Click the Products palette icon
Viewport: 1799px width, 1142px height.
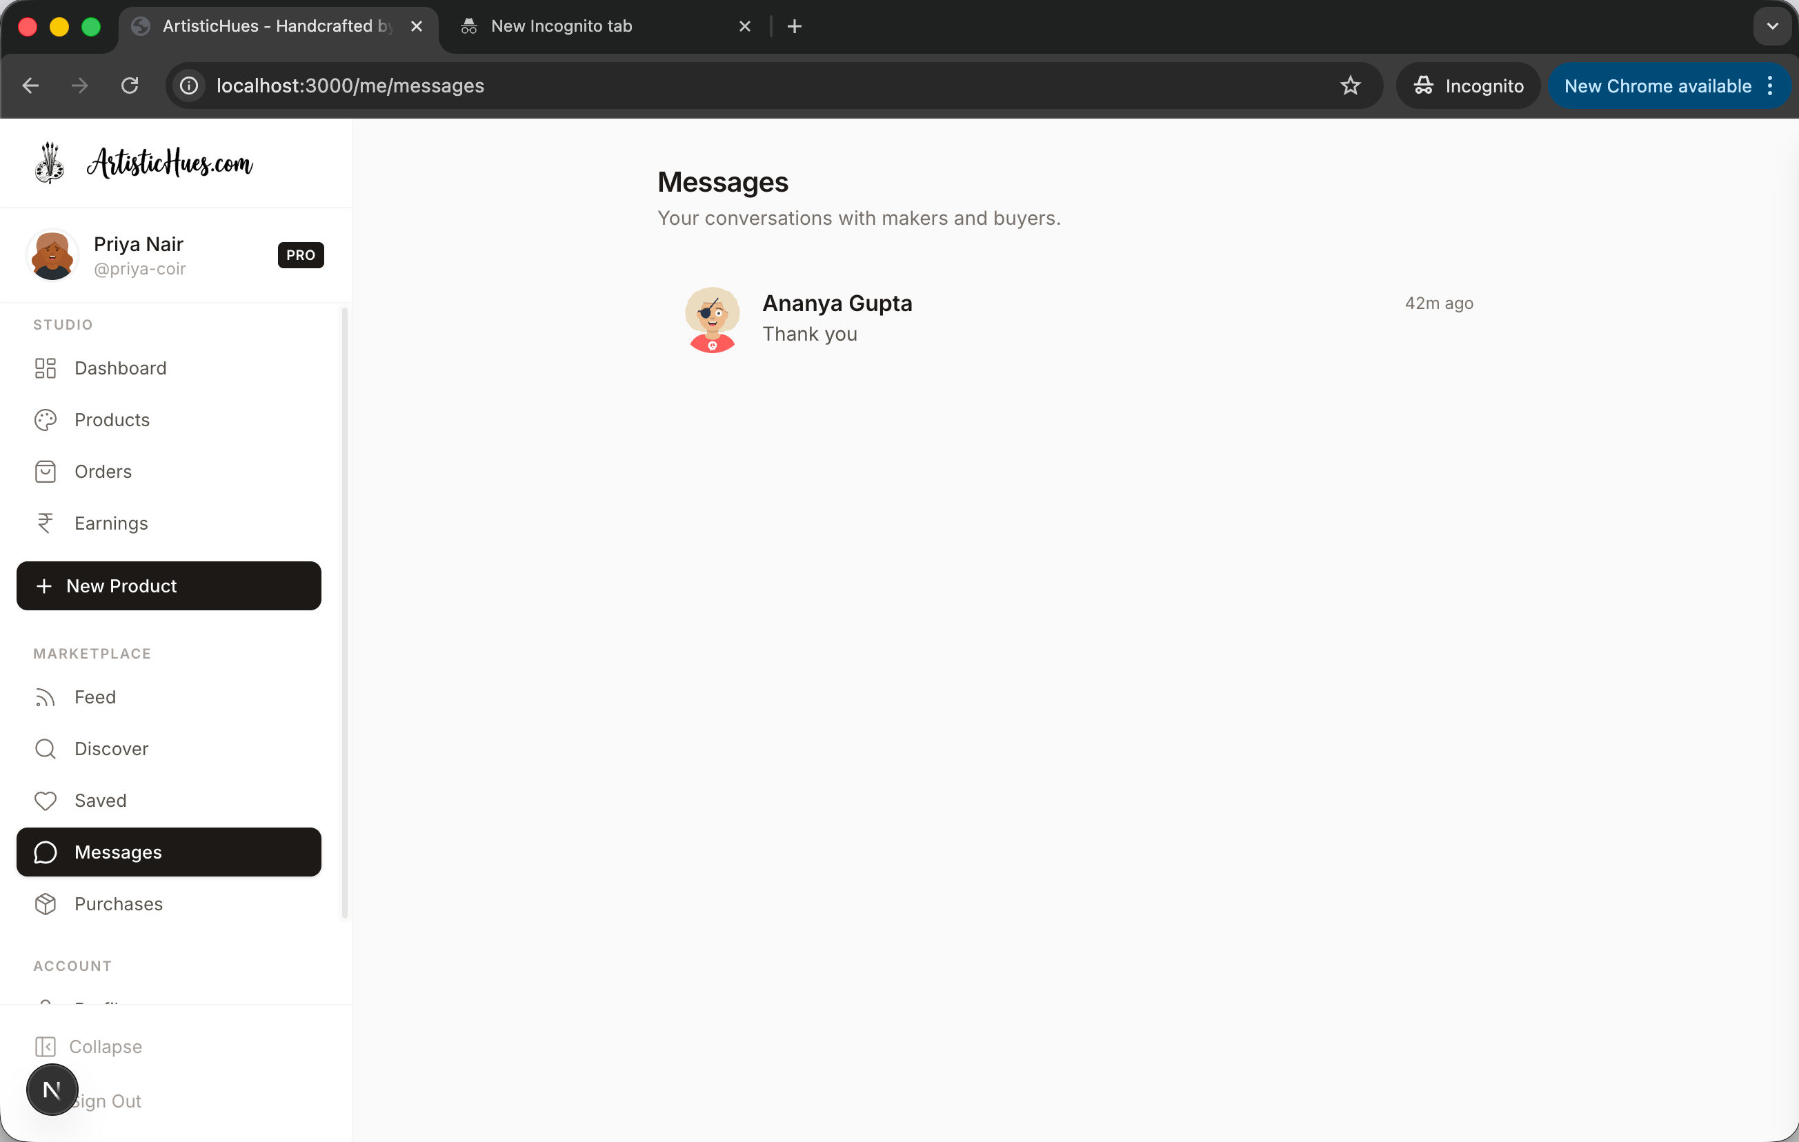(x=46, y=420)
